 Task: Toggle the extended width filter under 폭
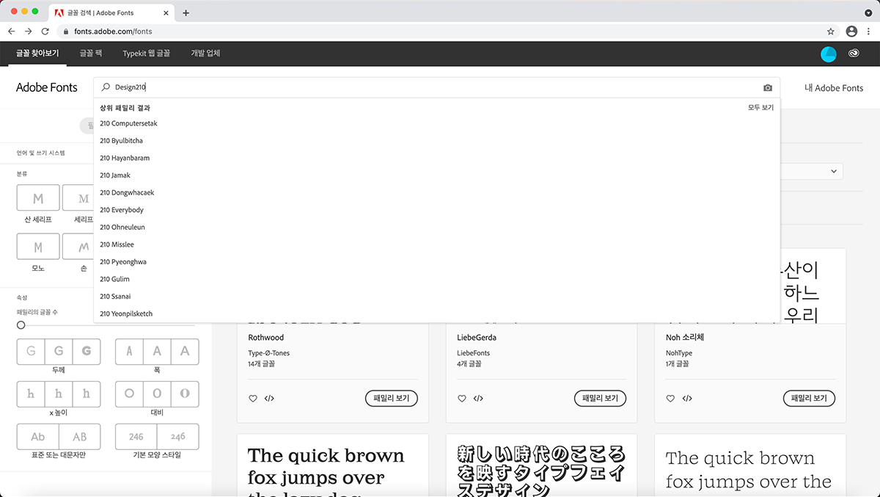pos(185,352)
